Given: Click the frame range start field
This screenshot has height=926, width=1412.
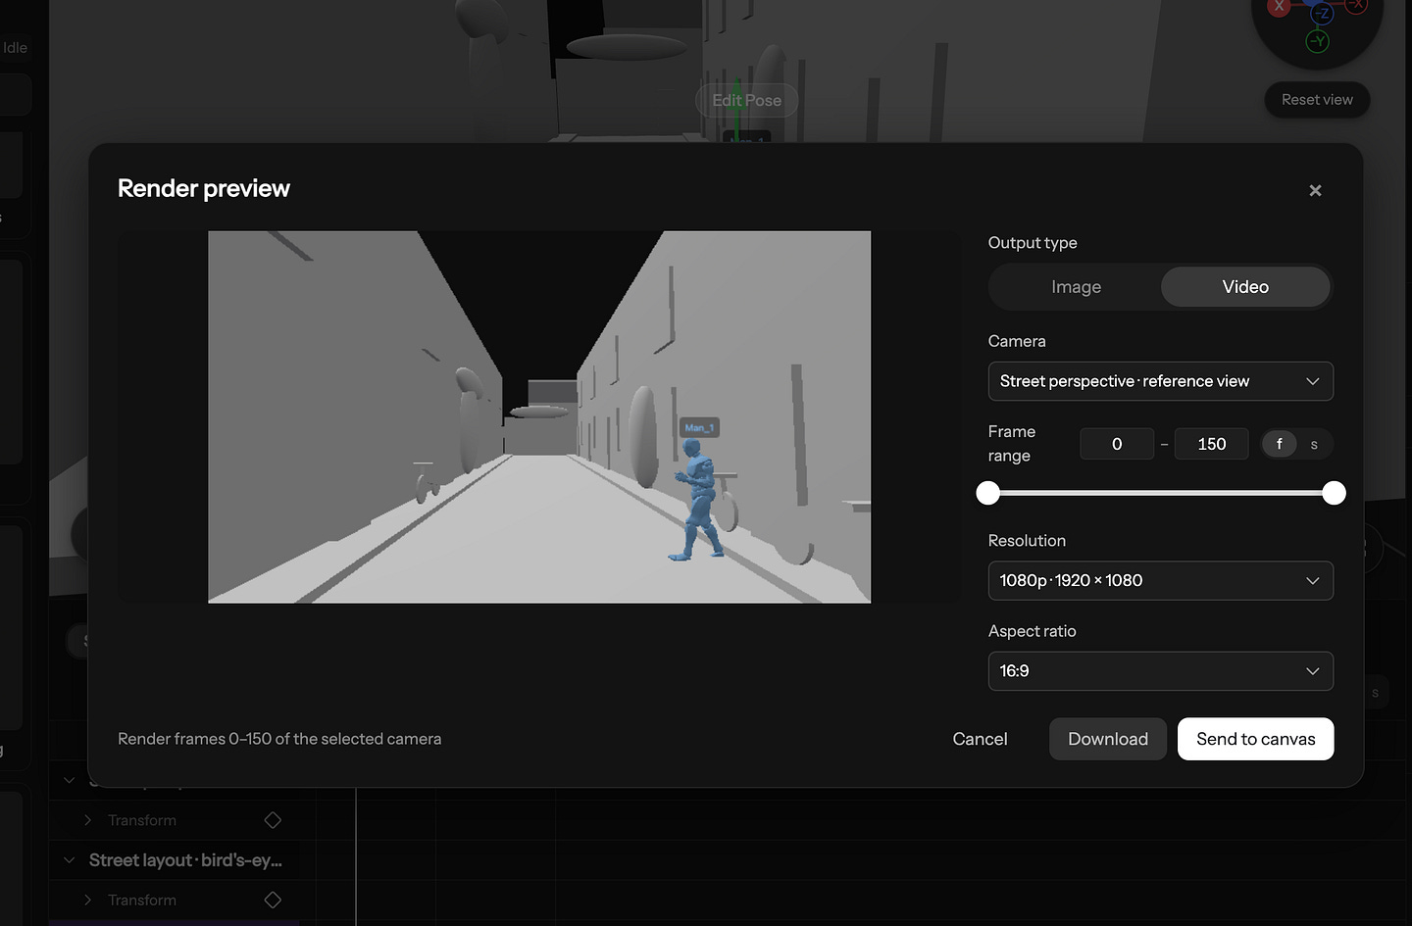Looking at the screenshot, I should pyautogui.click(x=1117, y=444).
